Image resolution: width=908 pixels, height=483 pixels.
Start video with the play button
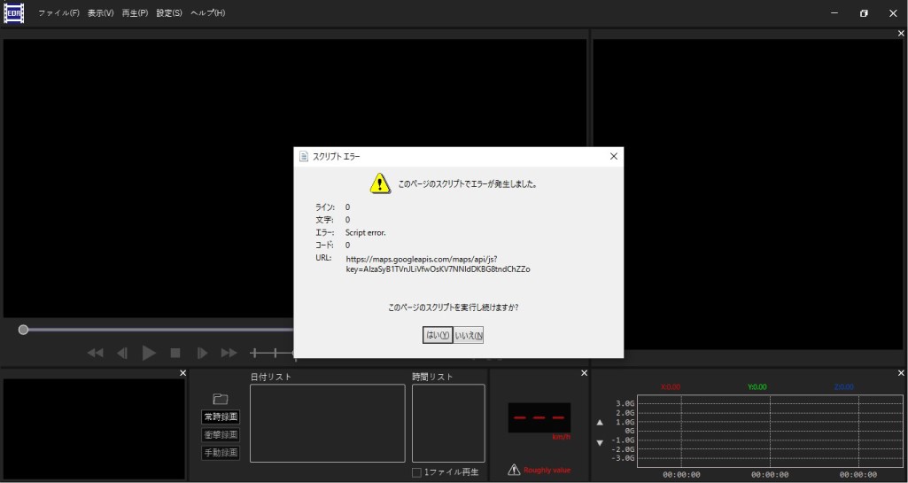(149, 353)
